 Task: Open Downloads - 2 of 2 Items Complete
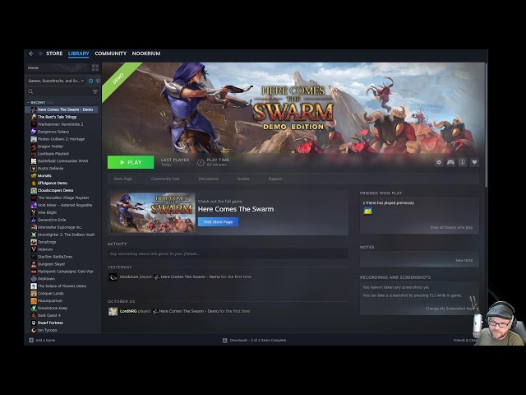[x=258, y=340]
